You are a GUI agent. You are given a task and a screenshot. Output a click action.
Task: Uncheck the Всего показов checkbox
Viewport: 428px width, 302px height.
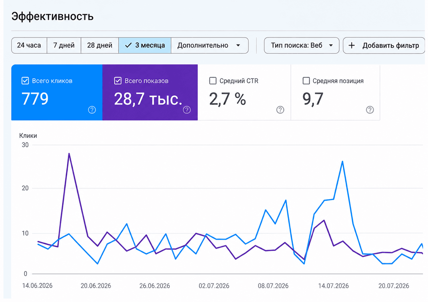[x=118, y=81]
